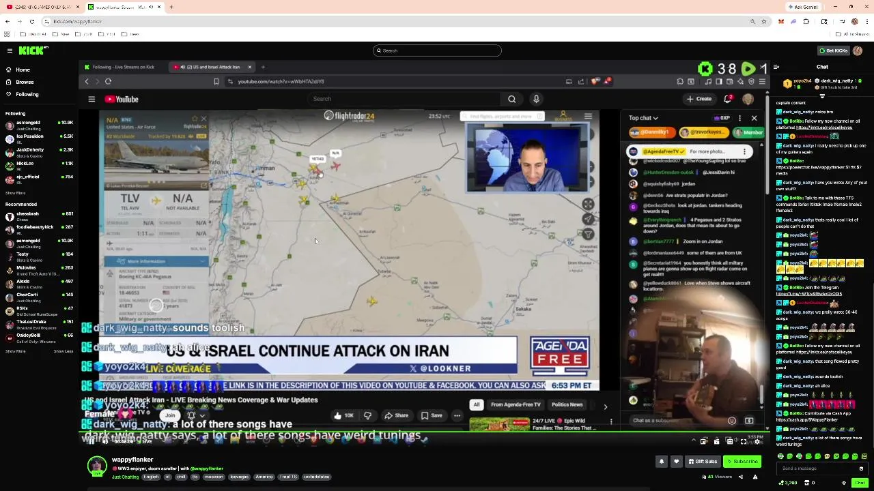The image size is (874, 491).
Task: Open YouTube live chat options menu
Action: coord(739,118)
